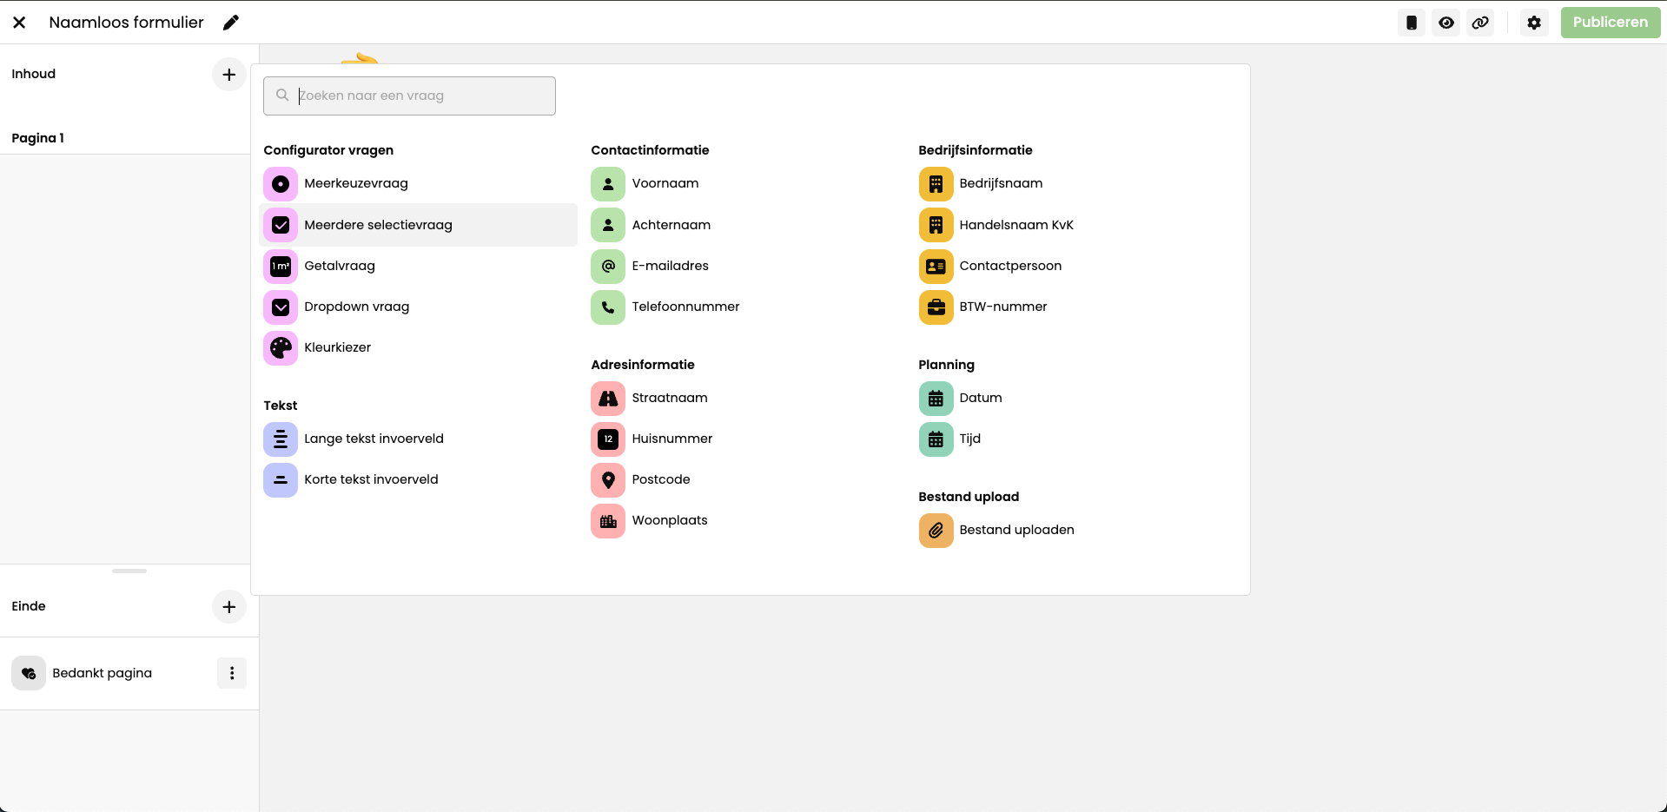Screen dimensions: 1667x812
Task: Open Bedankt pagina in sidebar
Action: [102, 673]
